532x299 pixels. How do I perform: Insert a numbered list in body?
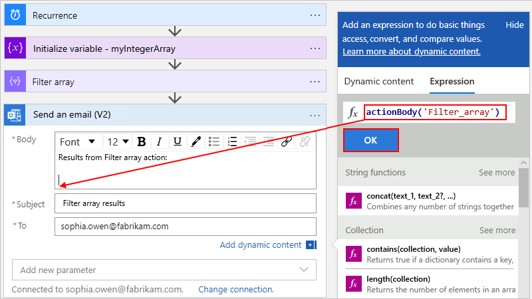pos(232,142)
